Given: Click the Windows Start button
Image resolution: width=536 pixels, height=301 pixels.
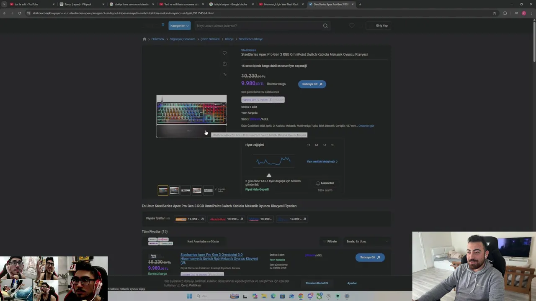Looking at the screenshot, I should pos(189,296).
